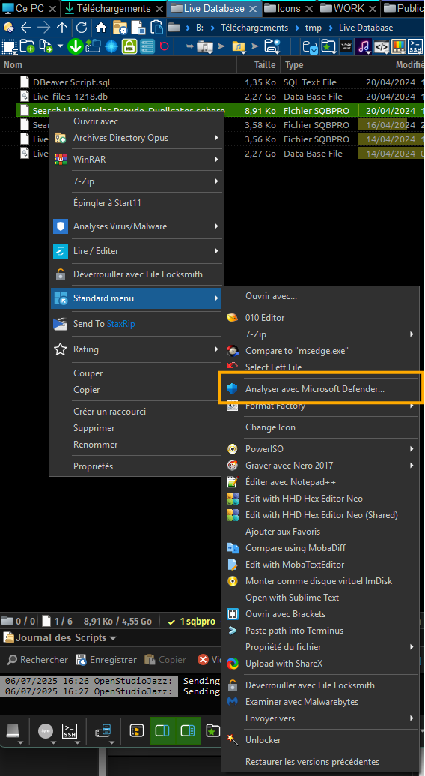Sort by the Type column header
This screenshot has height=776, width=425.
coord(319,64)
